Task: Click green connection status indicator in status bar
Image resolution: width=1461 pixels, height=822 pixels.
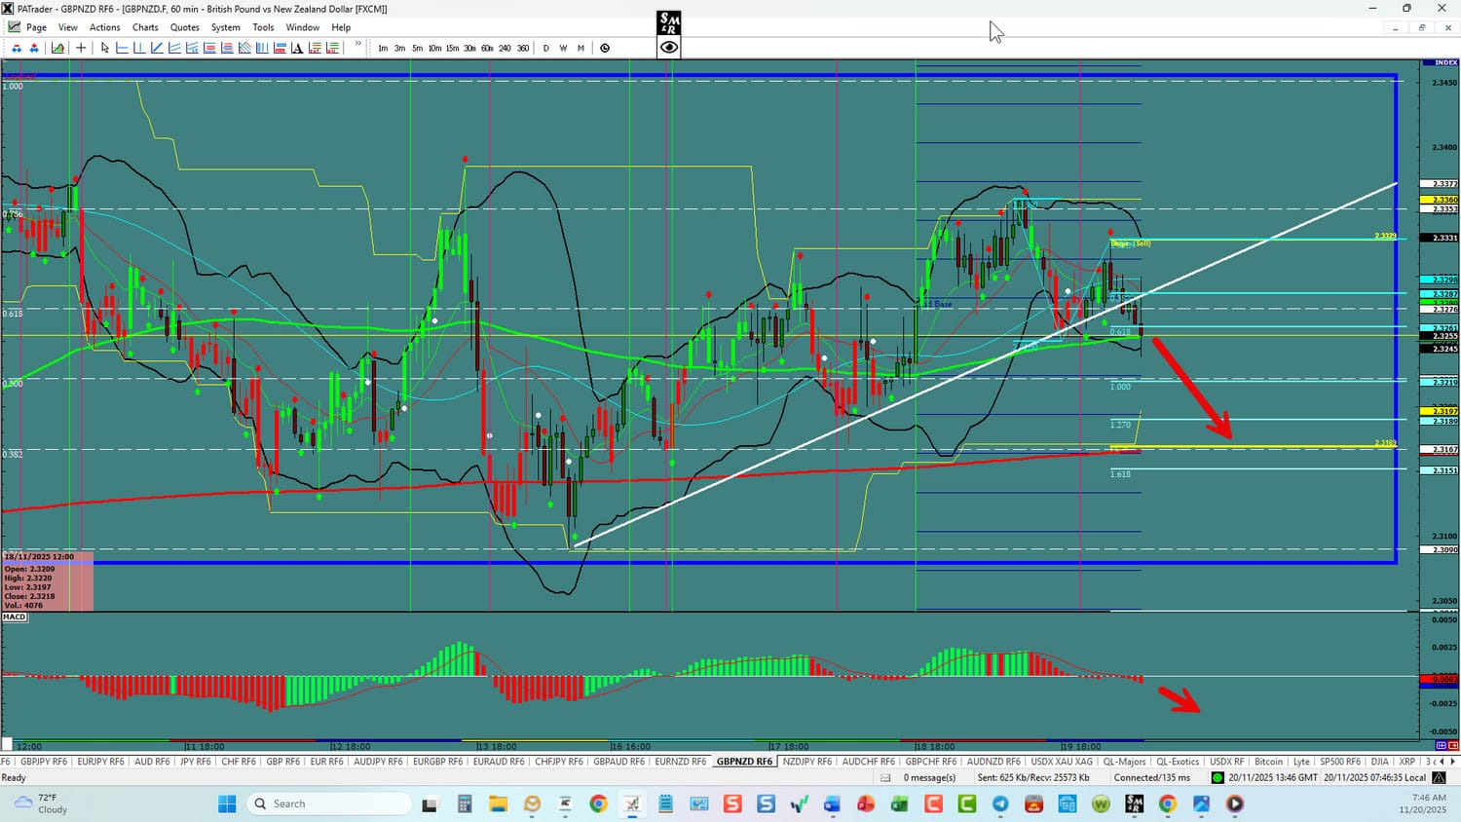Action: 1217,778
